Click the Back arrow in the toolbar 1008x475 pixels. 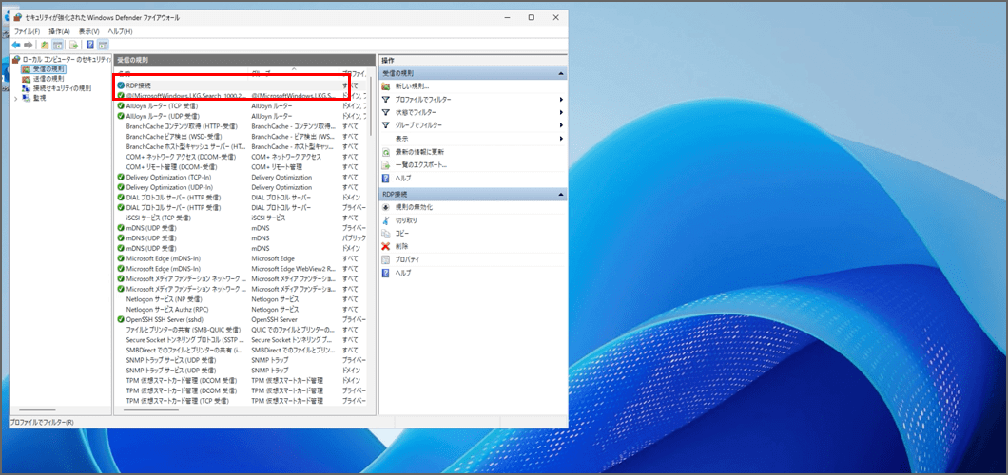pos(16,45)
